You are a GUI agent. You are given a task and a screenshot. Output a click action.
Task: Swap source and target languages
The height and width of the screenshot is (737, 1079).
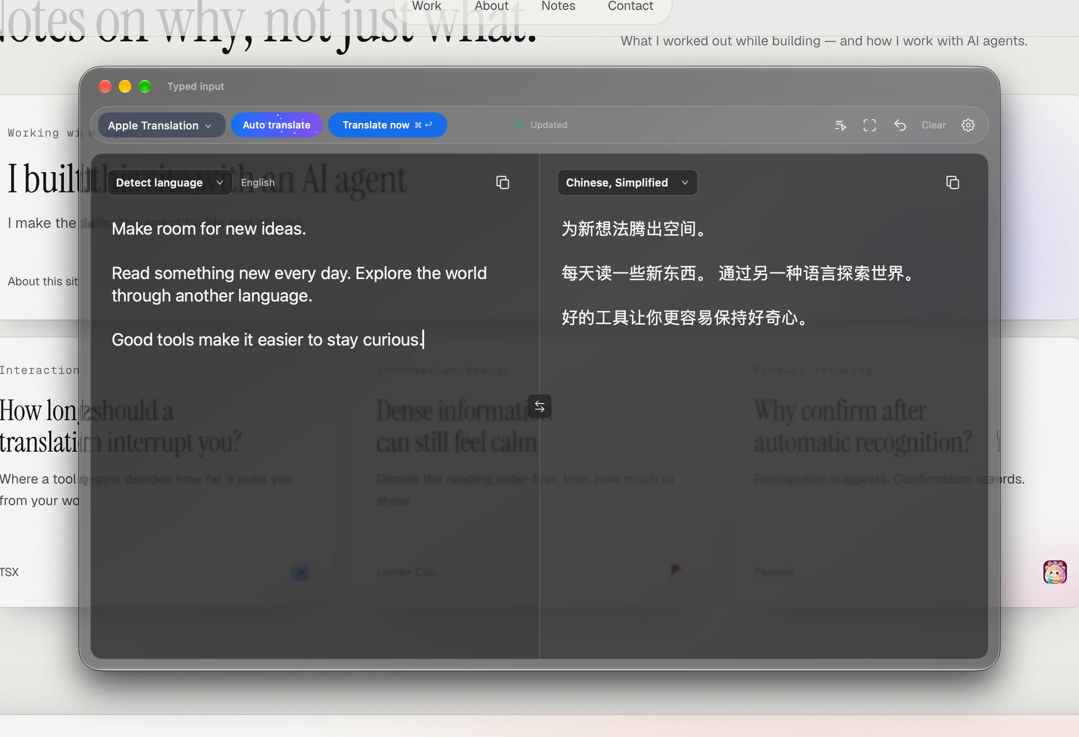[x=539, y=407]
